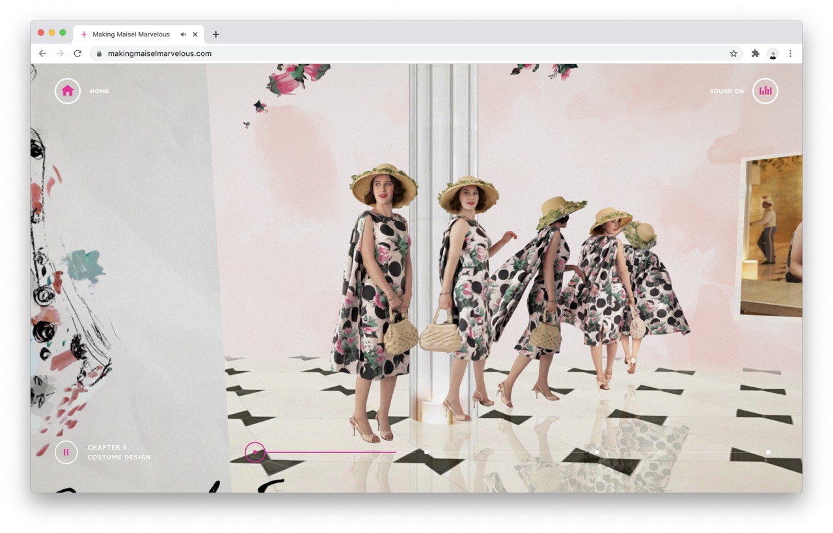Open the framed video thumbnail on the right wall

pyautogui.click(x=771, y=236)
